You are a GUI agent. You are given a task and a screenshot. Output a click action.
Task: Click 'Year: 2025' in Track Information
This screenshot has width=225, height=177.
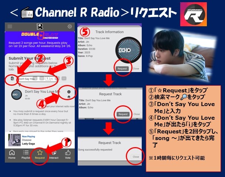pos(84,52)
